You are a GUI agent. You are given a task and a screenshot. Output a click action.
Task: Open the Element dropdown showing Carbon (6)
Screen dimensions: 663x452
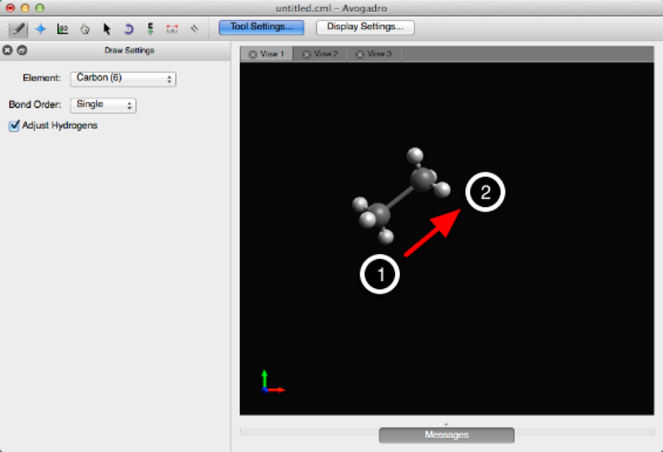pos(123,79)
